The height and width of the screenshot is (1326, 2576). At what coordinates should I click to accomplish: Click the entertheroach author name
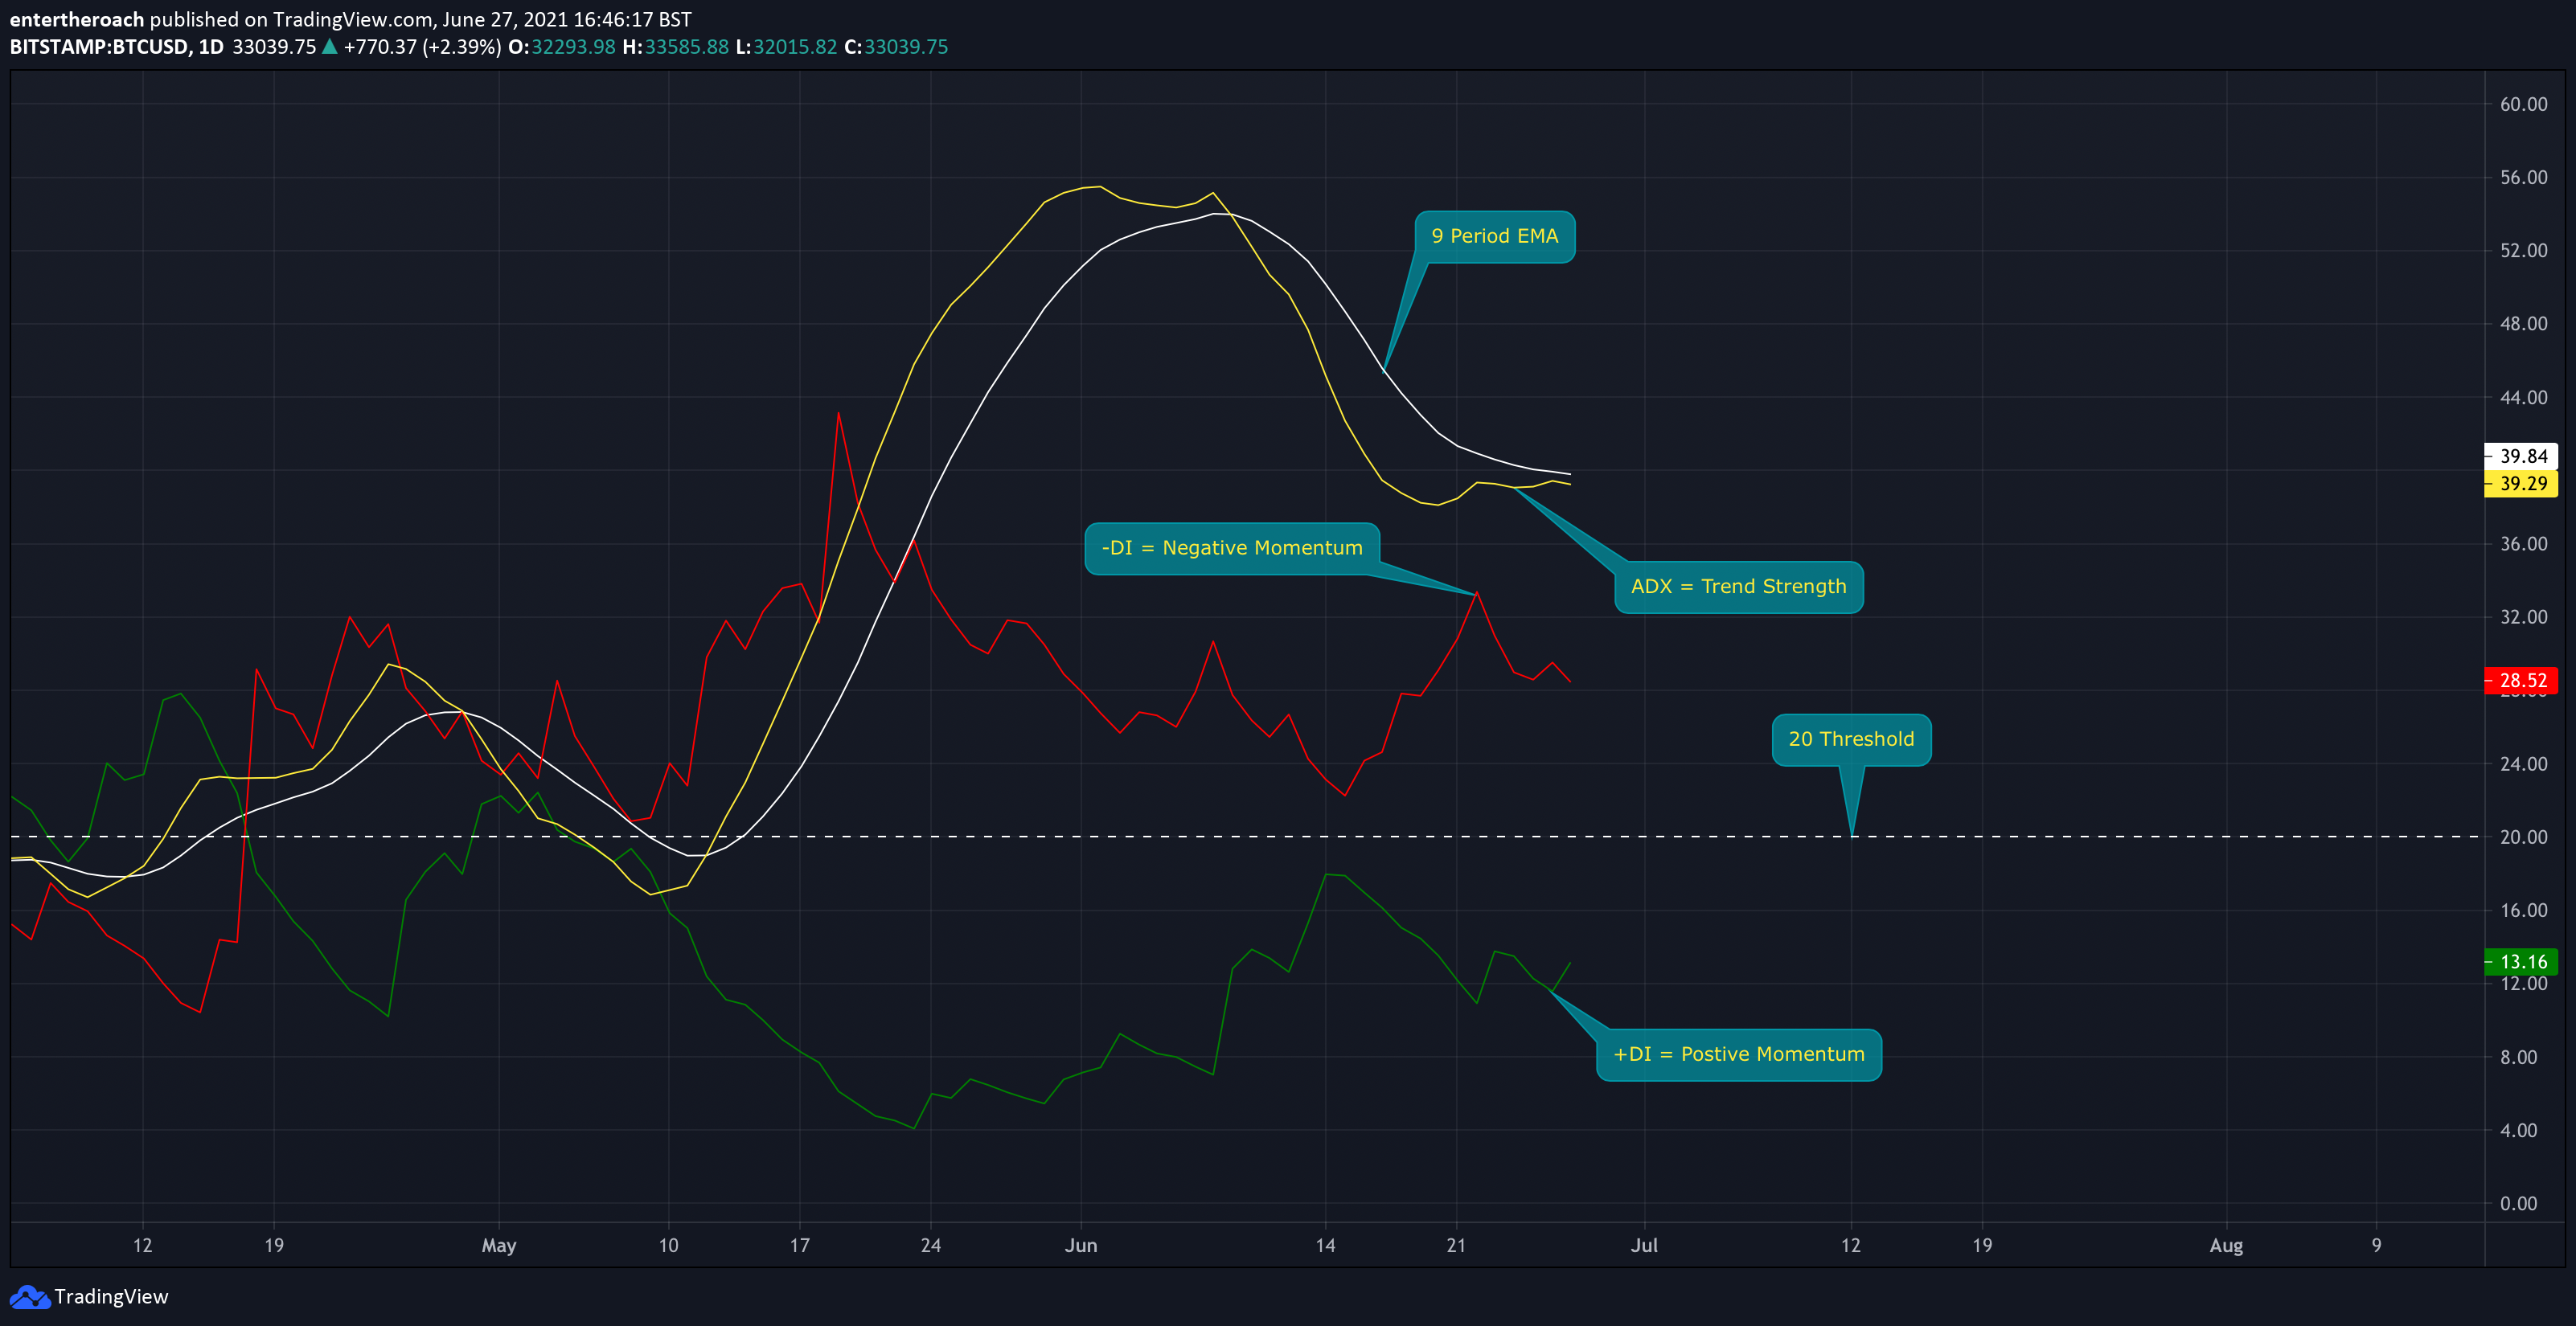[x=77, y=19]
